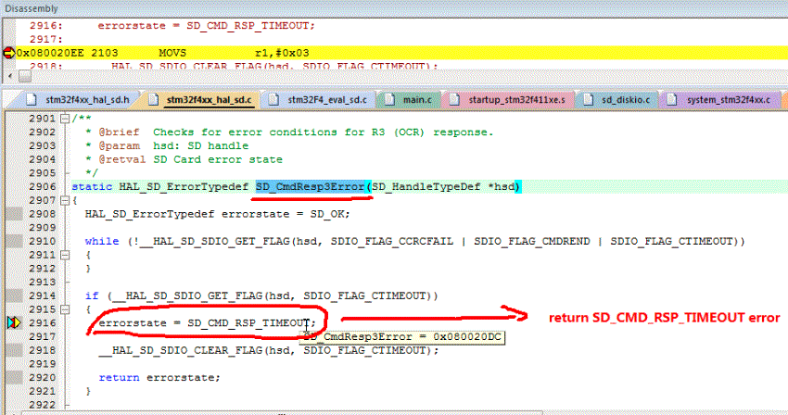Collapse the comment block at line 2901
Viewport: 788px width, 415px height.
[65, 119]
